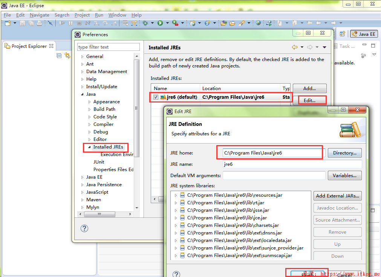This screenshot has height=277, width=381.
Task: Click the Print toolbar icon
Action: click(x=39, y=23)
